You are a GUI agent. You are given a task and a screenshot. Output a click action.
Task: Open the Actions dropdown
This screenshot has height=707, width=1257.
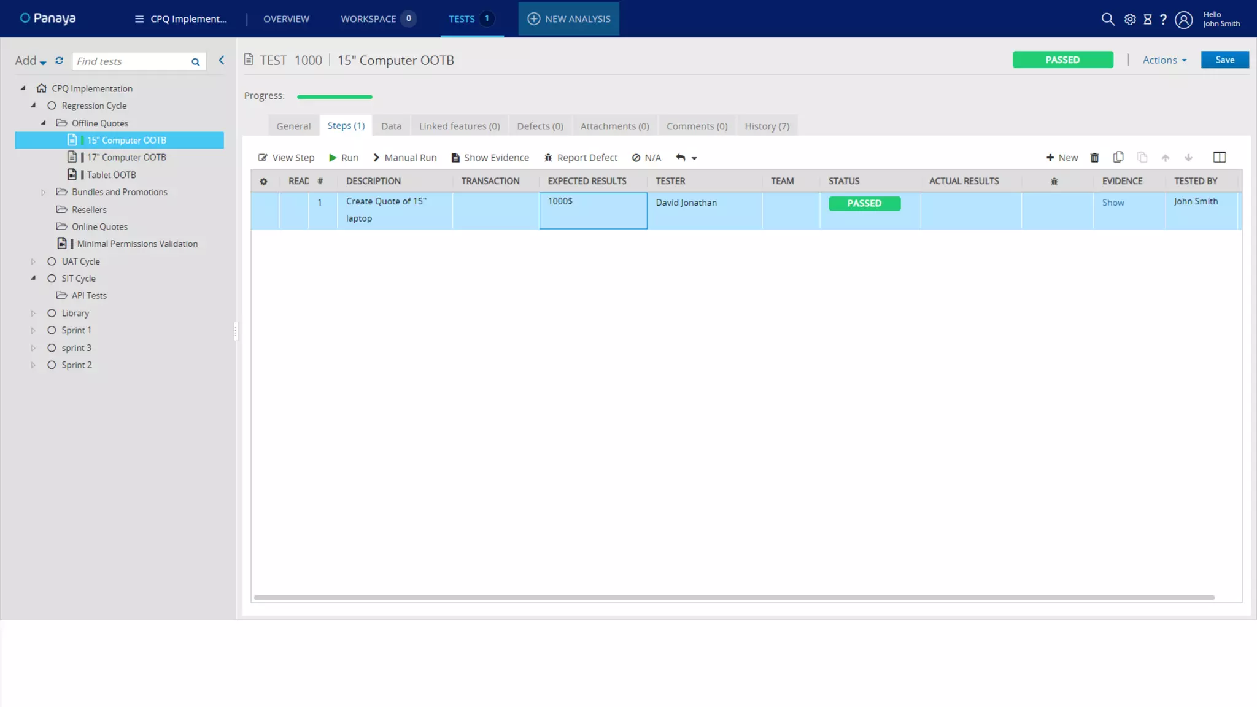[x=1164, y=60]
